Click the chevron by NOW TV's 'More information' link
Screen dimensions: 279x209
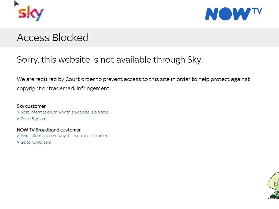coord(18,136)
